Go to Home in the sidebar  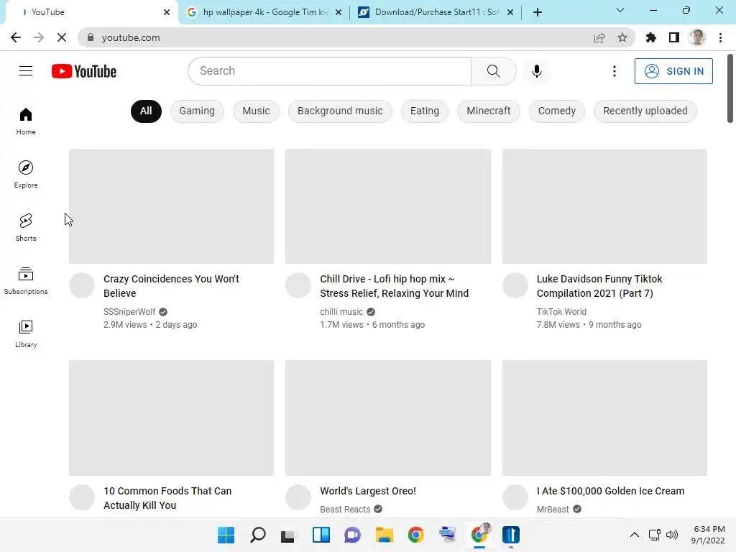pos(26,121)
